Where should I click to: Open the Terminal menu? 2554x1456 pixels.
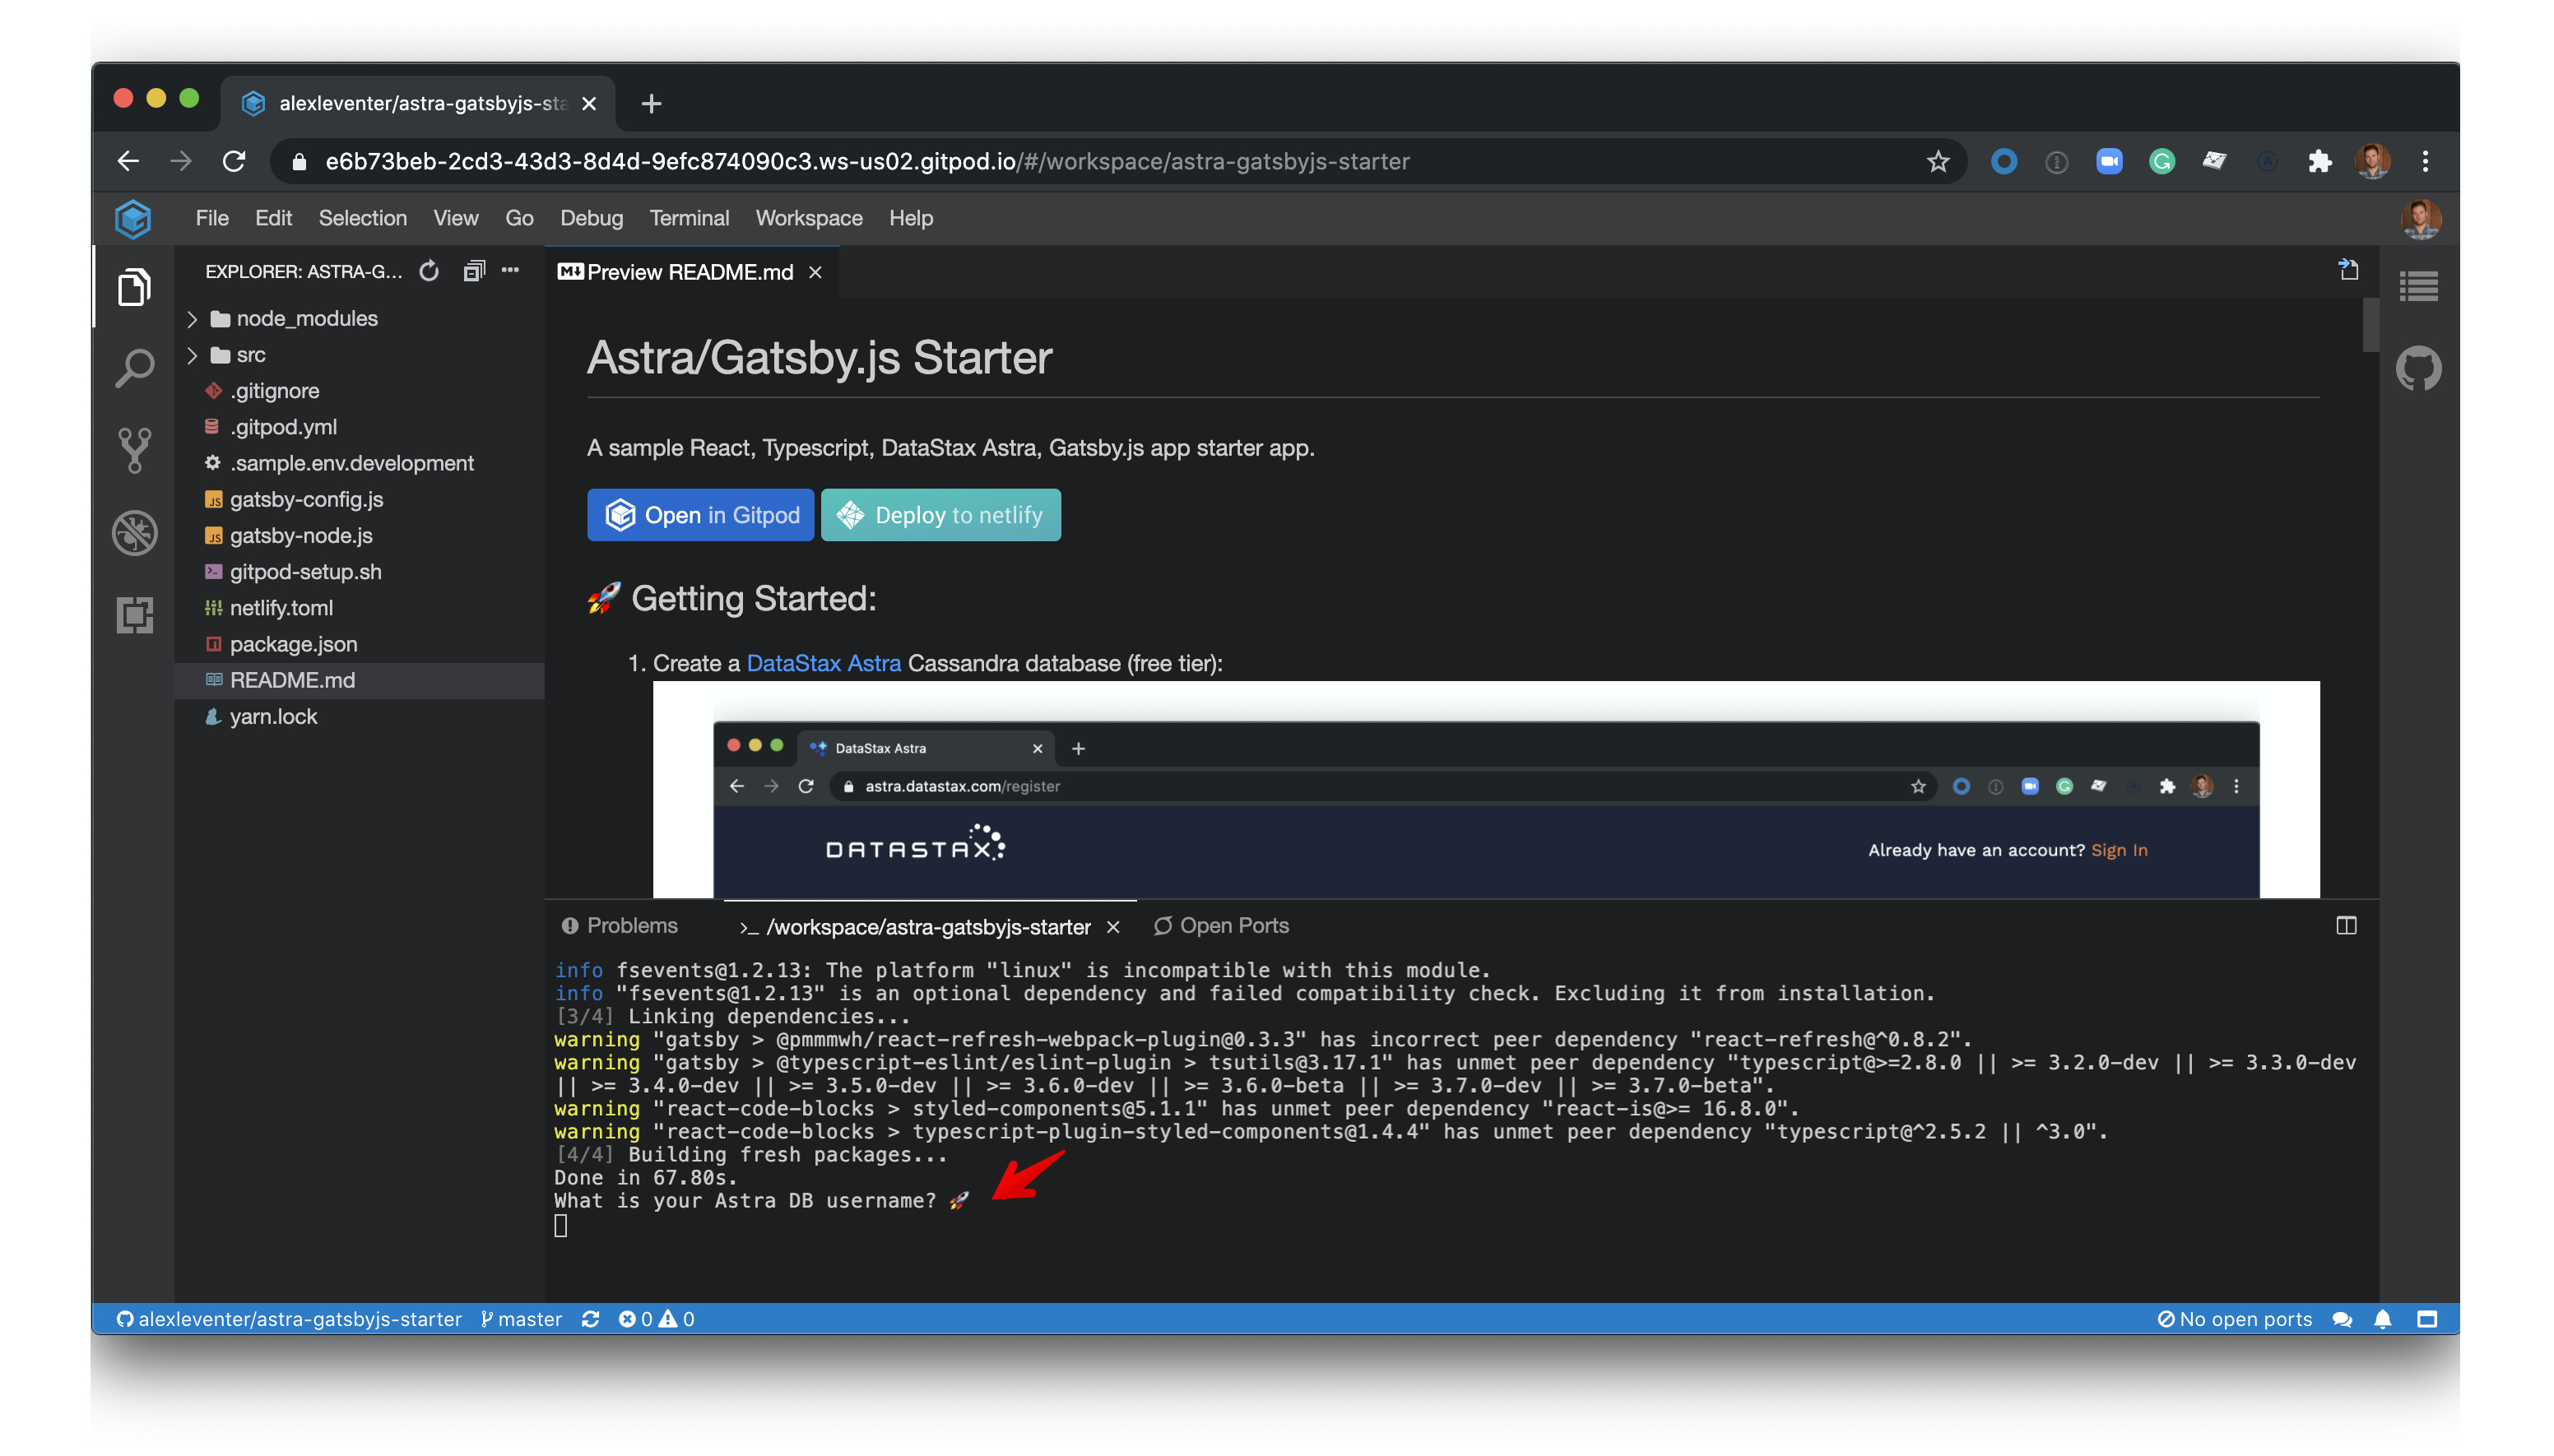tap(689, 218)
